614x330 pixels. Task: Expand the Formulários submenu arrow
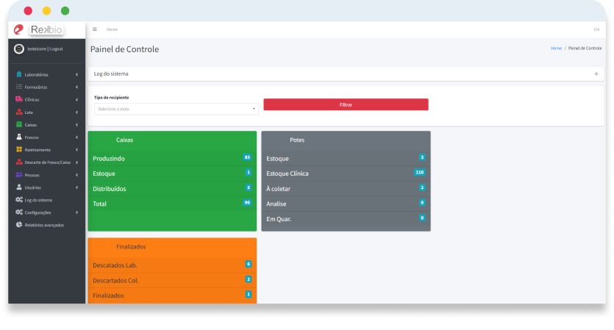(x=76, y=87)
